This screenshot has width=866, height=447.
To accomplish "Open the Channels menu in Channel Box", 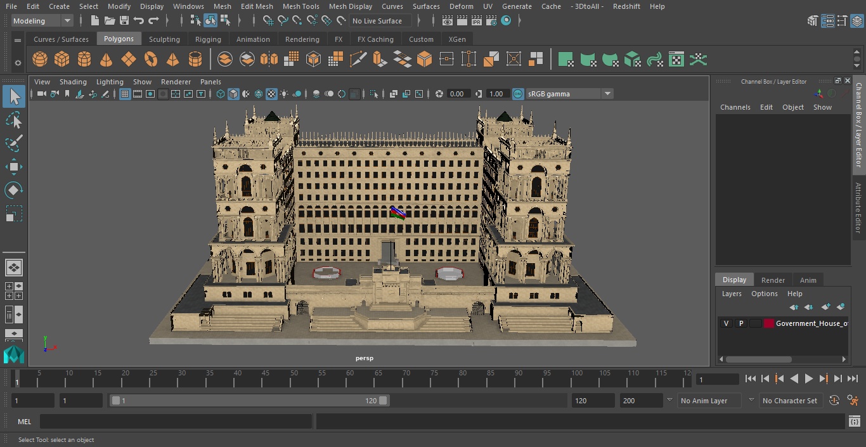I will [x=735, y=107].
